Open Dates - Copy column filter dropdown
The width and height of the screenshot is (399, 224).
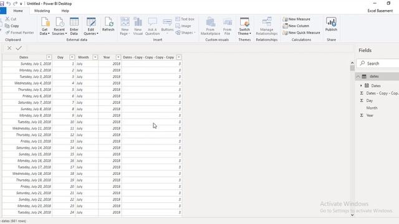179,57
